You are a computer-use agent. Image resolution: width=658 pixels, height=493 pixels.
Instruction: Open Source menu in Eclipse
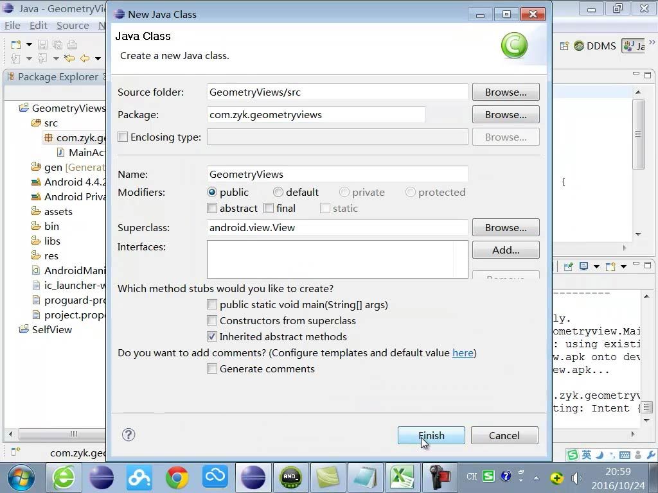[73, 26]
